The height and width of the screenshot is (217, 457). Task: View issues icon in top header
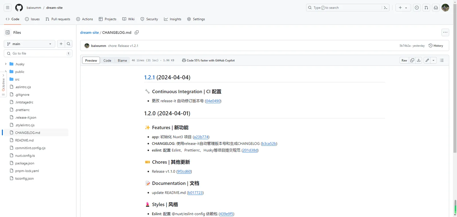coord(417,8)
